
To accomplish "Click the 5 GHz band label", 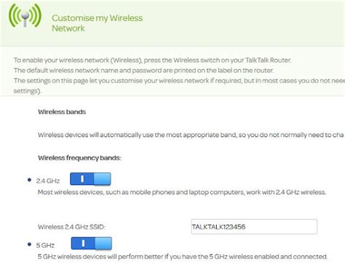I will click(x=45, y=245).
